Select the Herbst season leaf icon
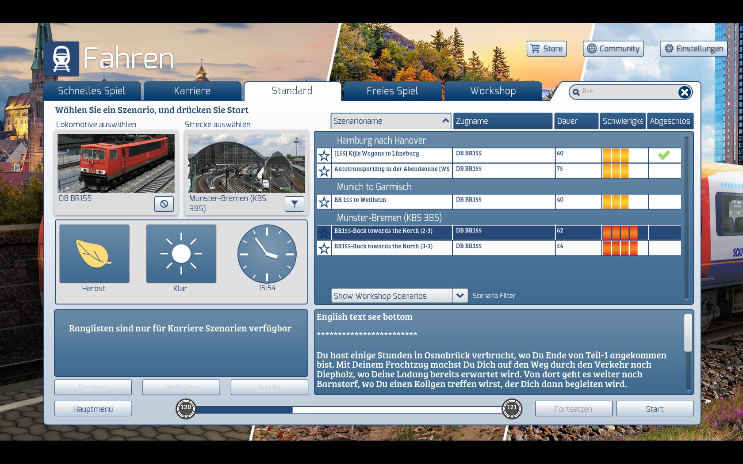The image size is (743, 464). (x=94, y=254)
